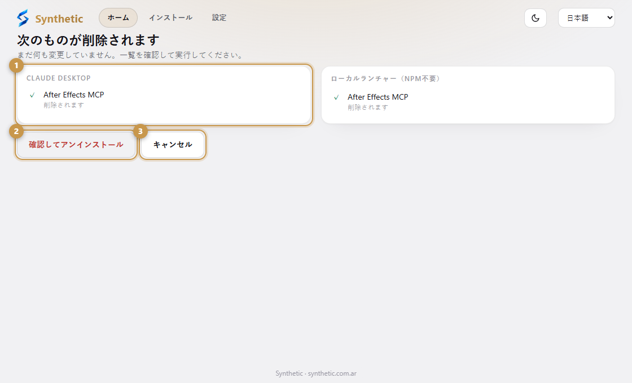Screen dimensions: 632x383
Task: Click the ローカルランチャー（NPM不要） heading
Action: click(x=386, y=78)
